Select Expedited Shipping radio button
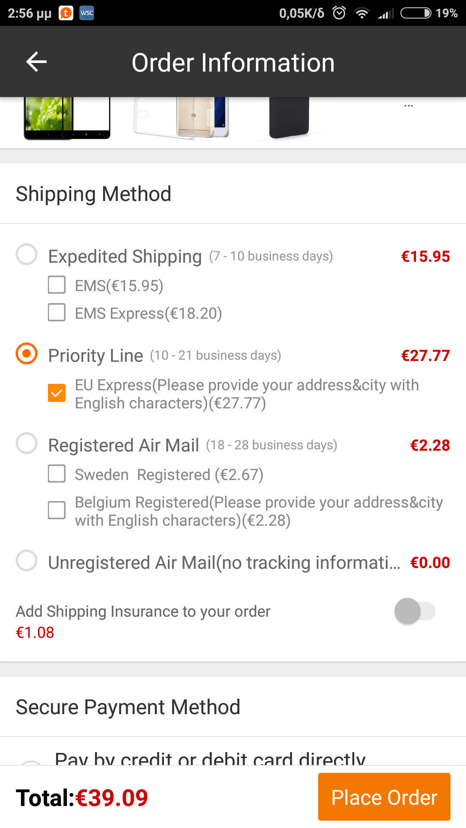This screenshot has height=828, width=466. coord(27,254)
